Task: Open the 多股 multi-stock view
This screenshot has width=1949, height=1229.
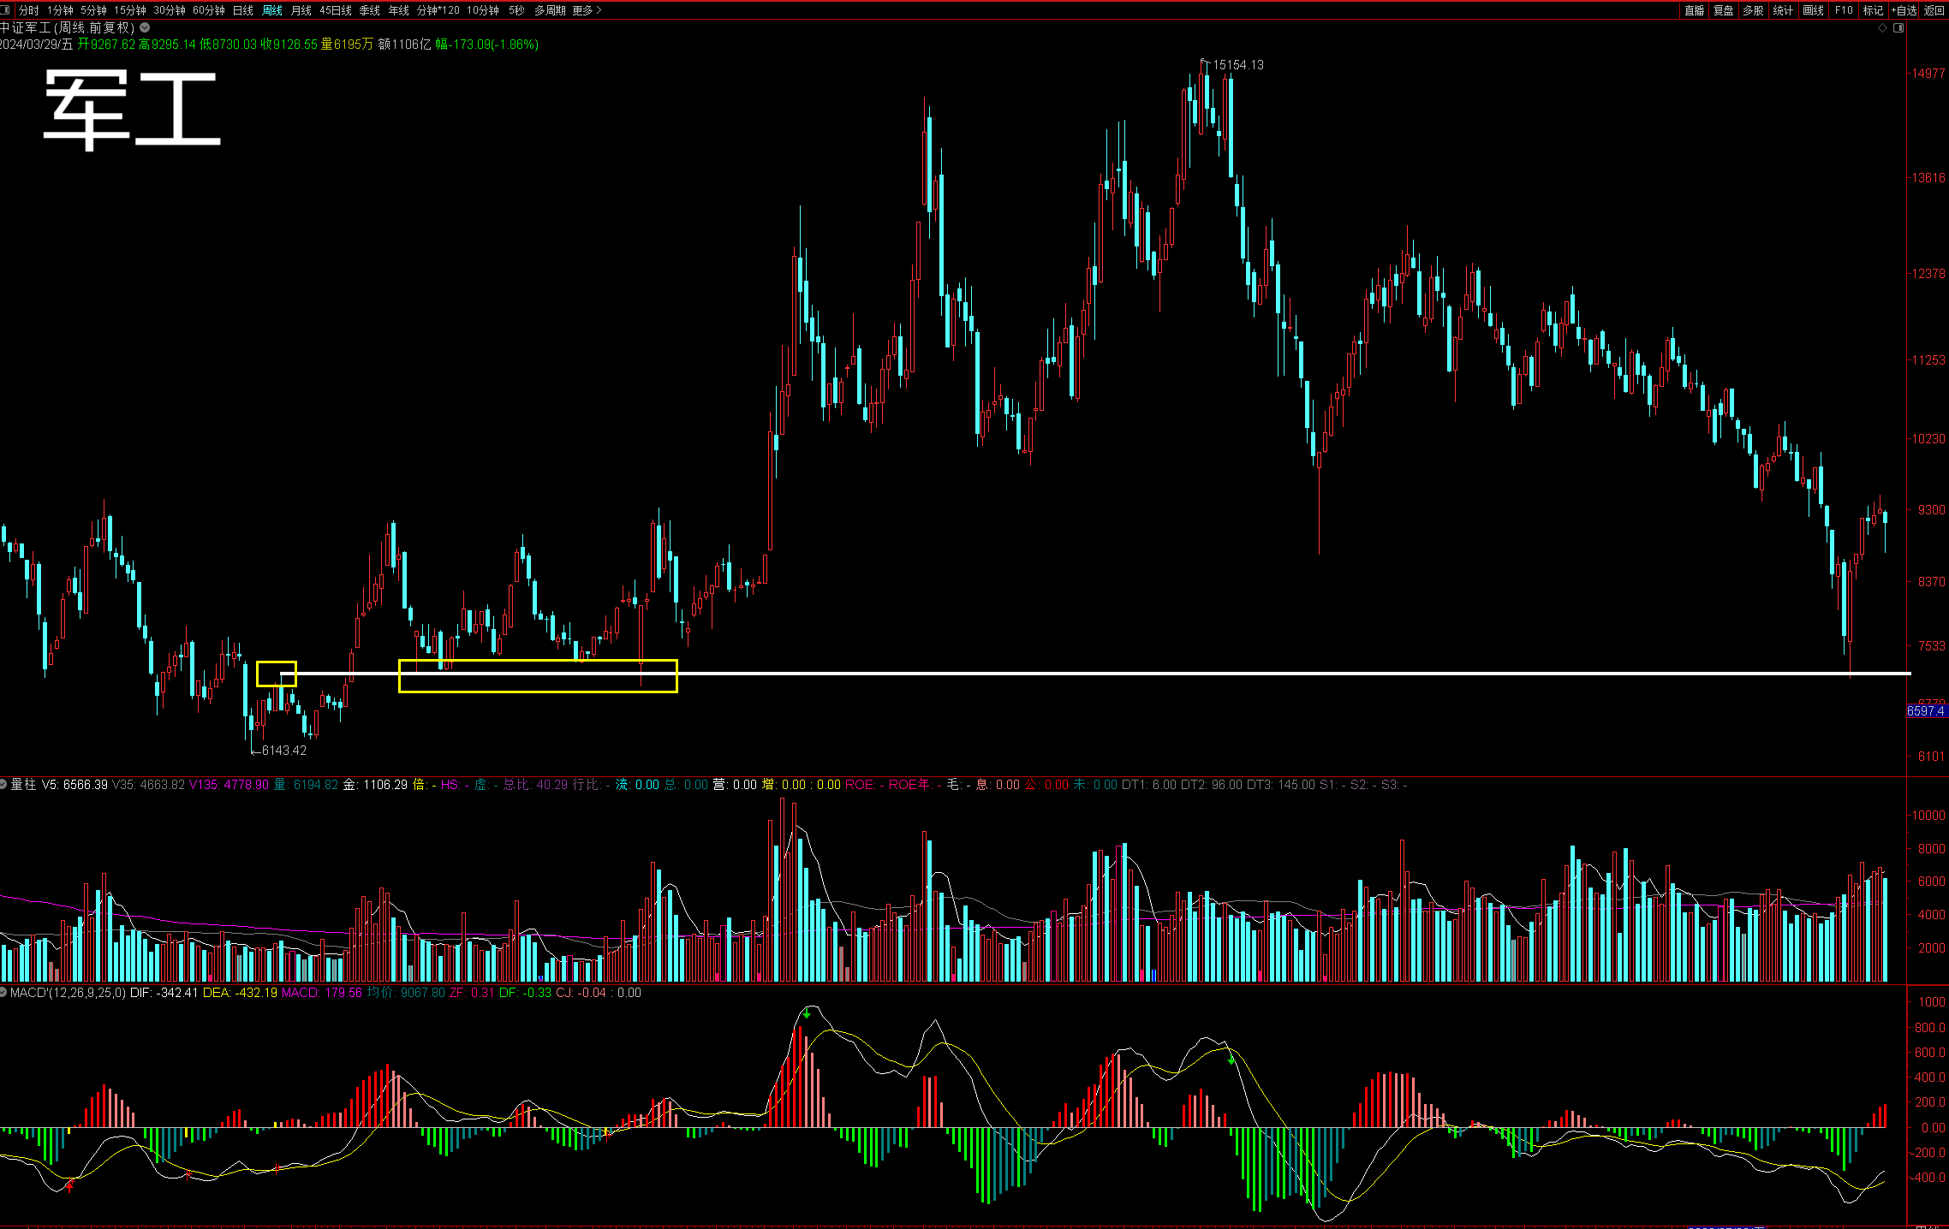Action: coord(1754,10)
